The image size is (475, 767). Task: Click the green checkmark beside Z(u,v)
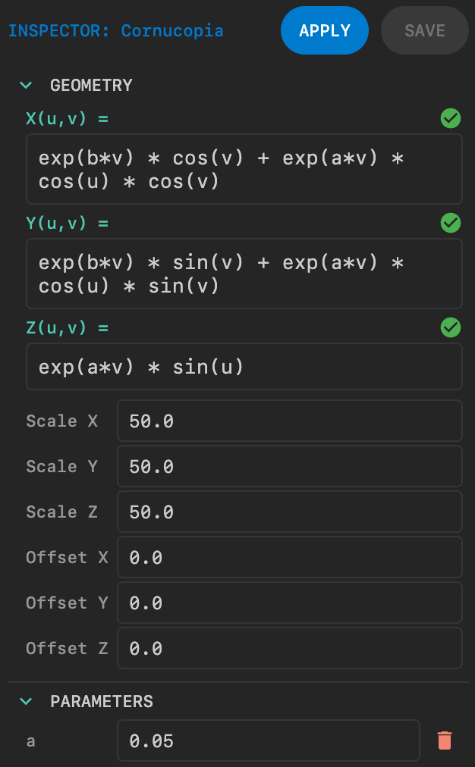coord(451,327)
